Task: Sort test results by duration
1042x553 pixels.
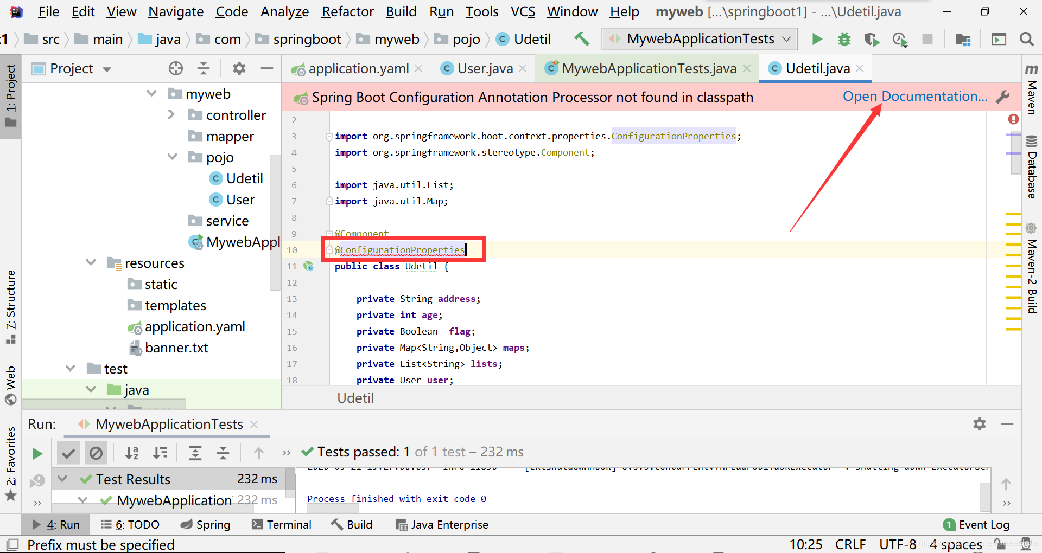Action: click(160, 453)
